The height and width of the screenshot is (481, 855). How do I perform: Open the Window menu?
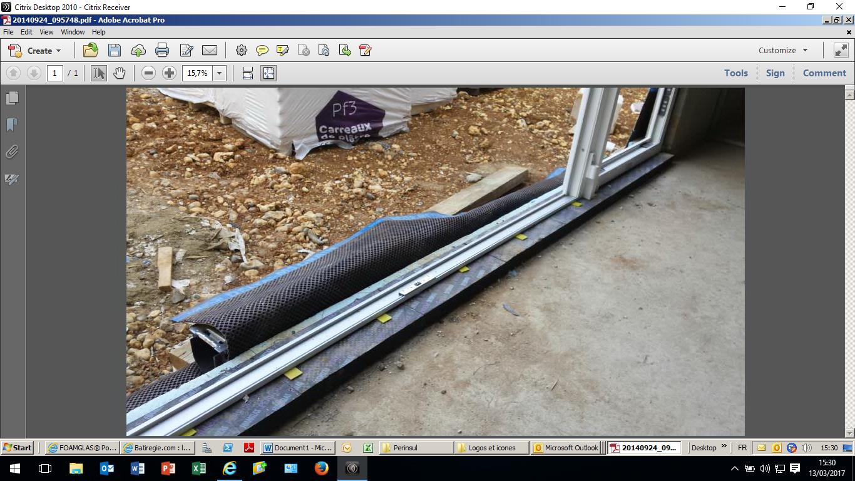73,32
